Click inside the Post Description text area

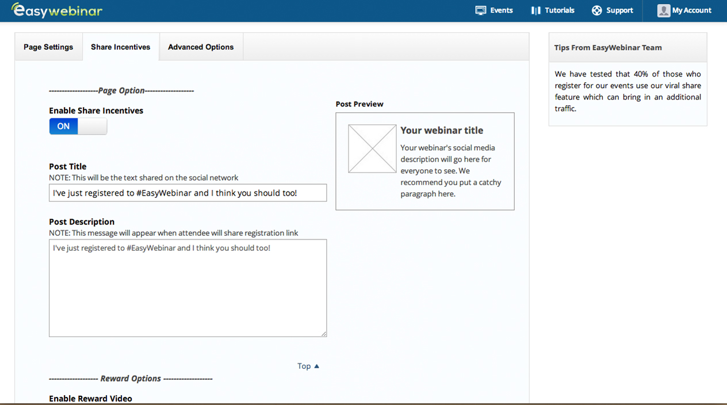[188, 288]
